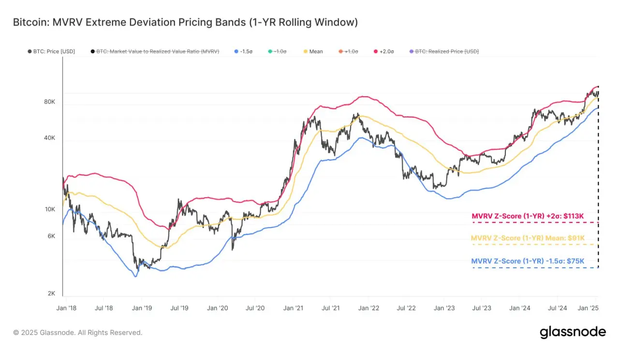Viewport: 619px width, 348px height.
Task: Click the glassnode logo
Action: 573,332
